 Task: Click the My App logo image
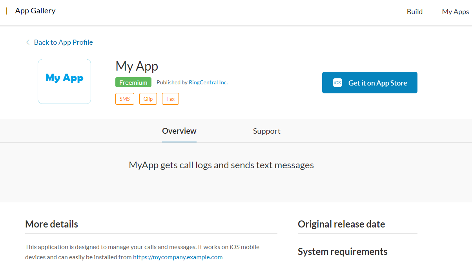click(64, 81)
